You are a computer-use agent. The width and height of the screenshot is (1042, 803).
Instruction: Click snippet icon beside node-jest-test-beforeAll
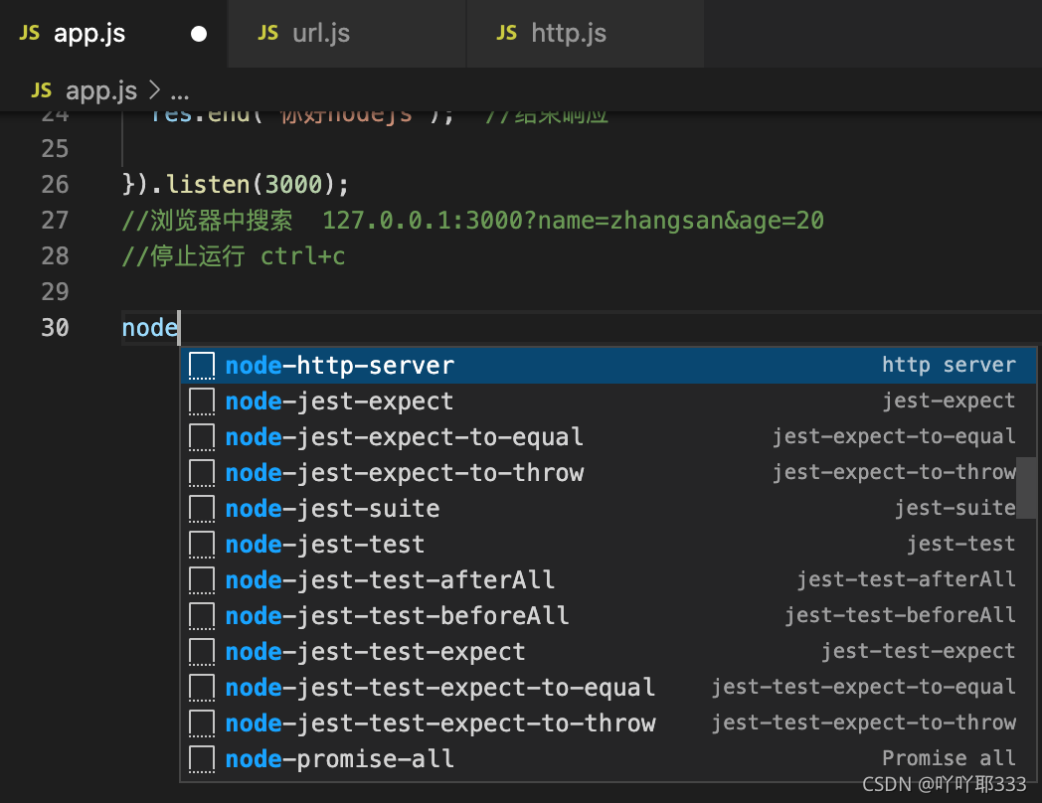tap(202, 617)
